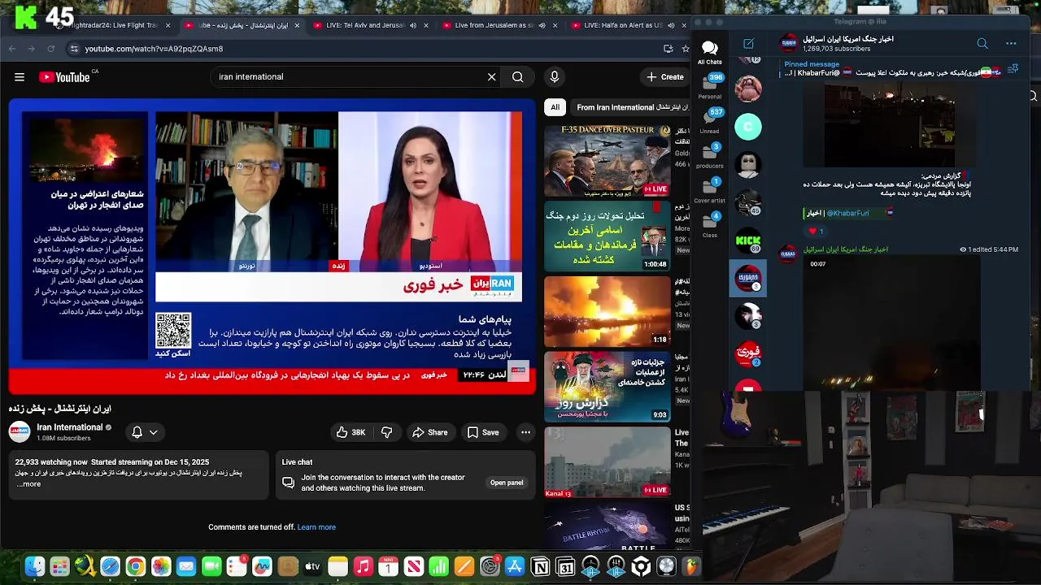Mute the Tel Aviv tab audio icon

(x=413, y=25)
